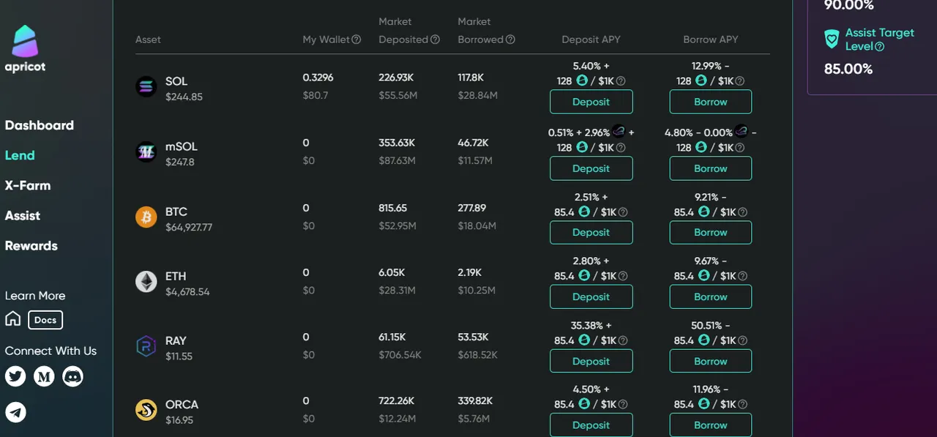Click Deposit for mSOL
Viewport: 937px width, 437px height.
coord(591,168)
